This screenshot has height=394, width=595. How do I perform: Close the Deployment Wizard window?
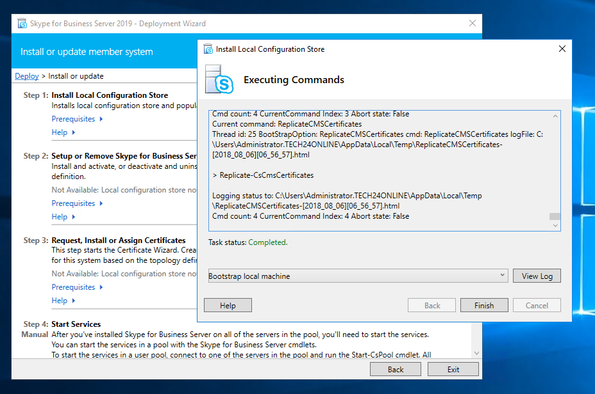point(472,24)
